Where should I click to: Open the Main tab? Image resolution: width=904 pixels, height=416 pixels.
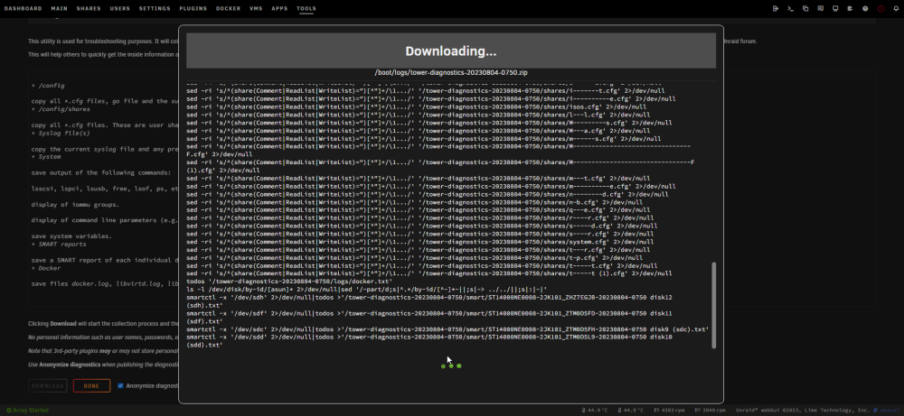pyautogui.click(x=60, y=9)
